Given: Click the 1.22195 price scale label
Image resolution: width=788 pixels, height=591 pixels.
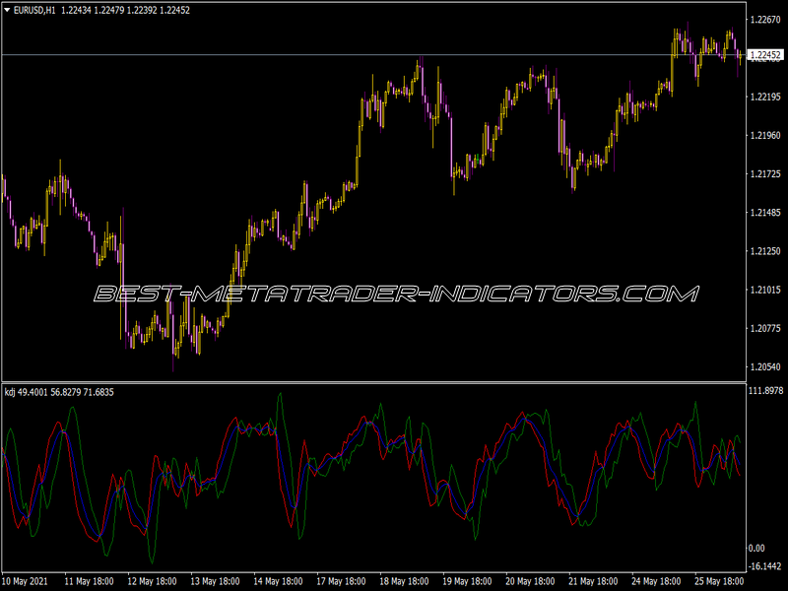Looking at the screenshot, I should 765,97.
